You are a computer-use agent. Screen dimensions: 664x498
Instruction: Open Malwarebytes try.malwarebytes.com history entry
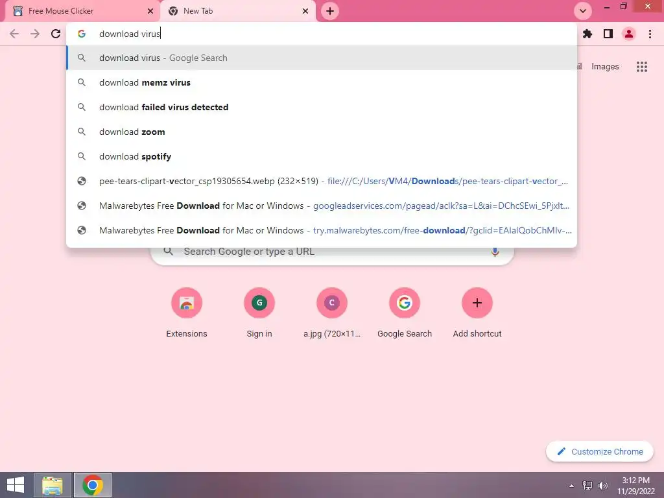pos(322,230)
